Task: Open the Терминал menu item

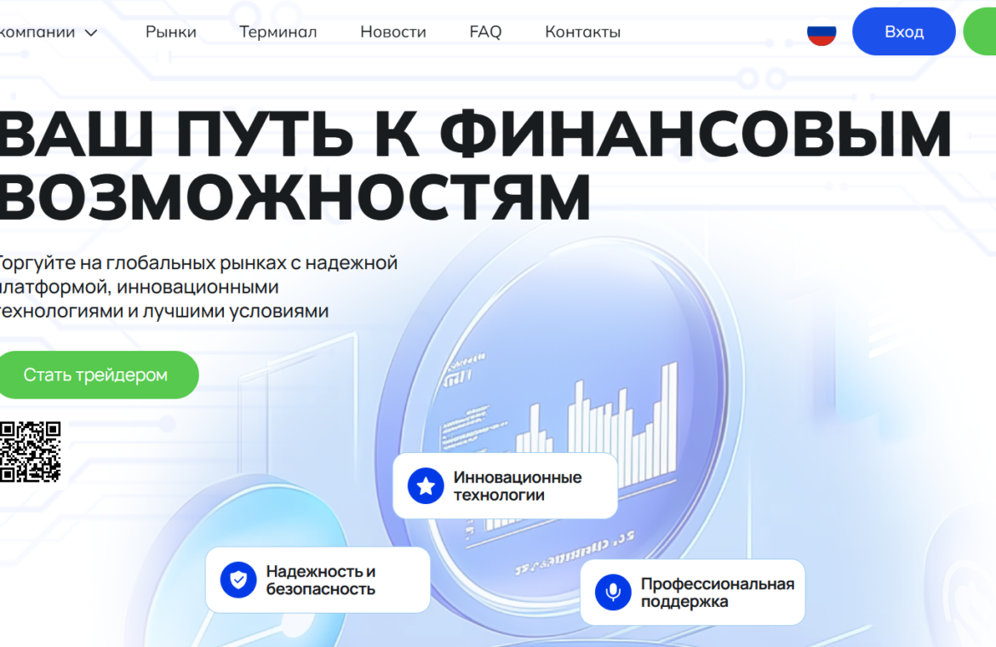Action: (278, 31)
